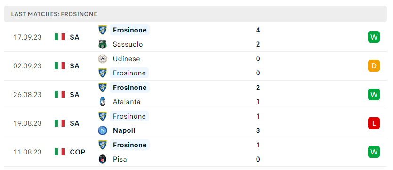Click the green W badge for the Sassuolo match
The image size is (393, 170).
point(374,37)
